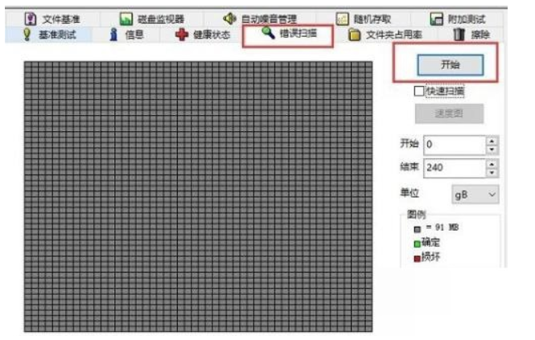
Task: Increase the 结束 value with up arrow
Action: (492, 164)
